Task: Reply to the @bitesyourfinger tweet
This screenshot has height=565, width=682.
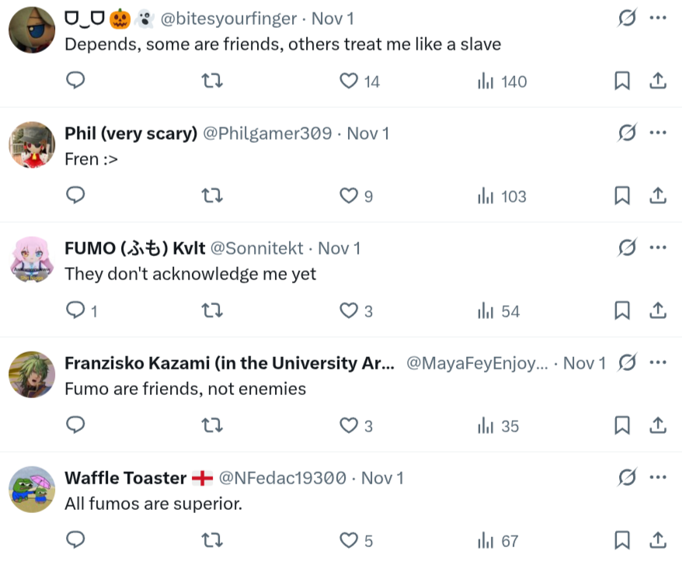Action: (x=75, y=81)
